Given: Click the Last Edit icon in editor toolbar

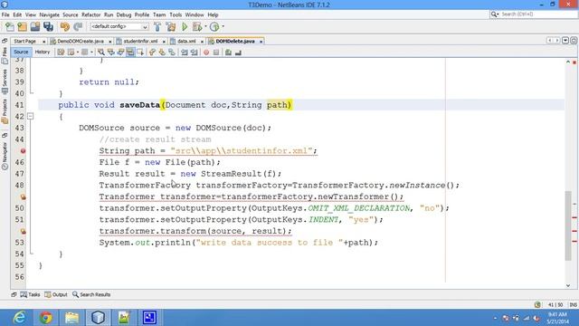Looking at the screenshot, I should [x=61, y=53].
